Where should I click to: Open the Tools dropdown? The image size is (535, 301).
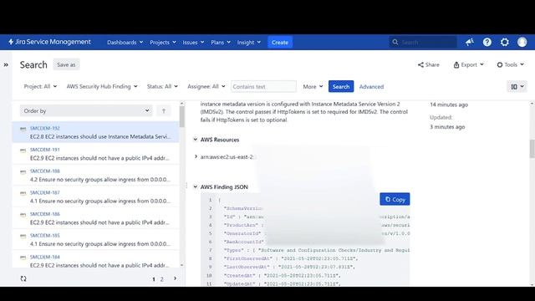coord(510,64)
